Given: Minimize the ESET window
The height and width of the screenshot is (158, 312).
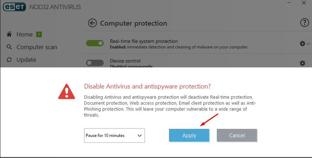Looking at the screenshot, I should [x=289, y=3].
